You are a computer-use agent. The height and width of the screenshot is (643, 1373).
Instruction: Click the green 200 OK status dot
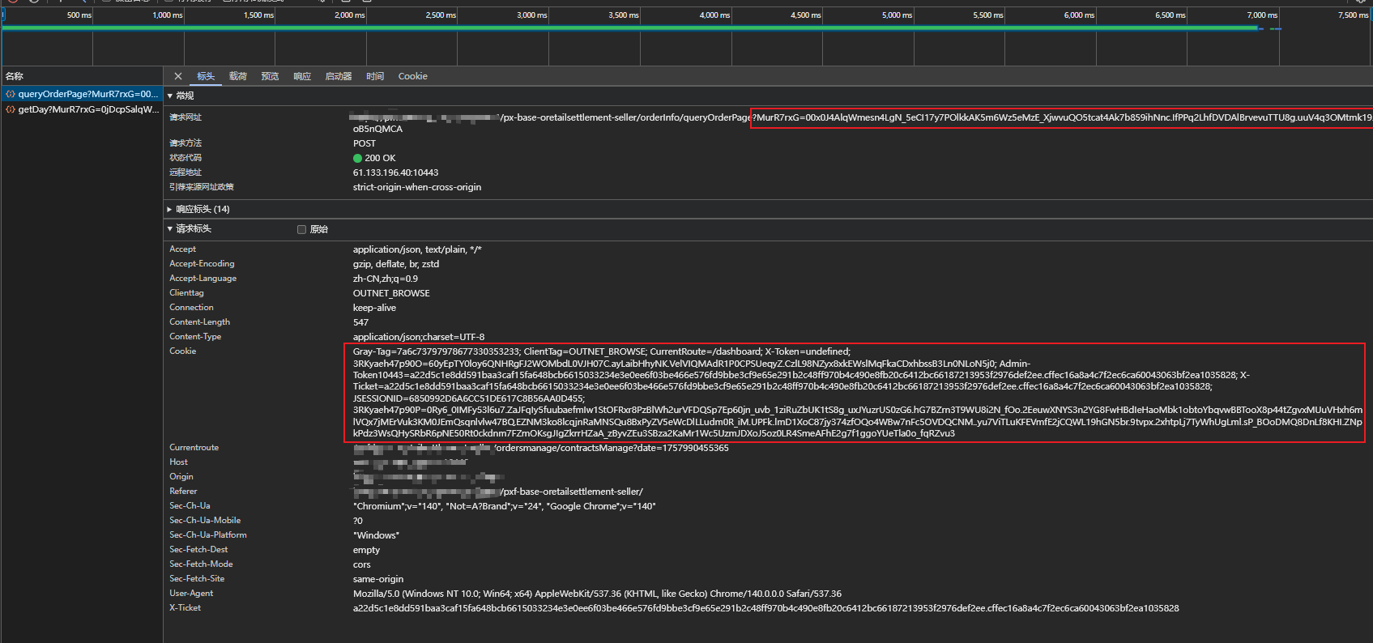click(357, 158)
